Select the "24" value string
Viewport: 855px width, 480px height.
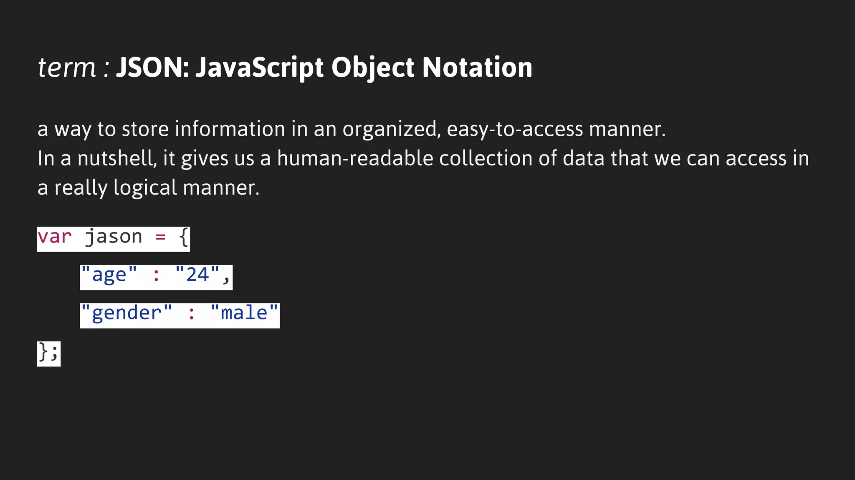(197, 275)
